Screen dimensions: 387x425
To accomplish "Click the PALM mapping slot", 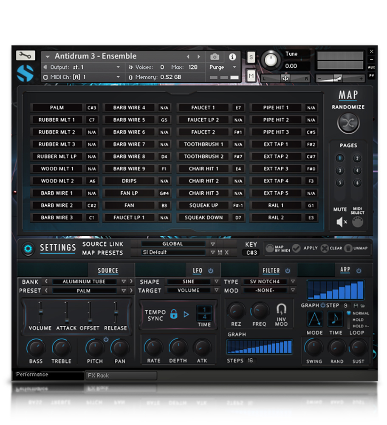I will (56, 107).
